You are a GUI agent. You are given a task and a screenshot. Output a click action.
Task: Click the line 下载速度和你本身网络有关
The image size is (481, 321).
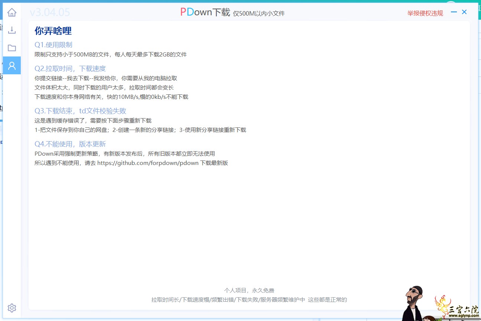click(x=111, y=97)
